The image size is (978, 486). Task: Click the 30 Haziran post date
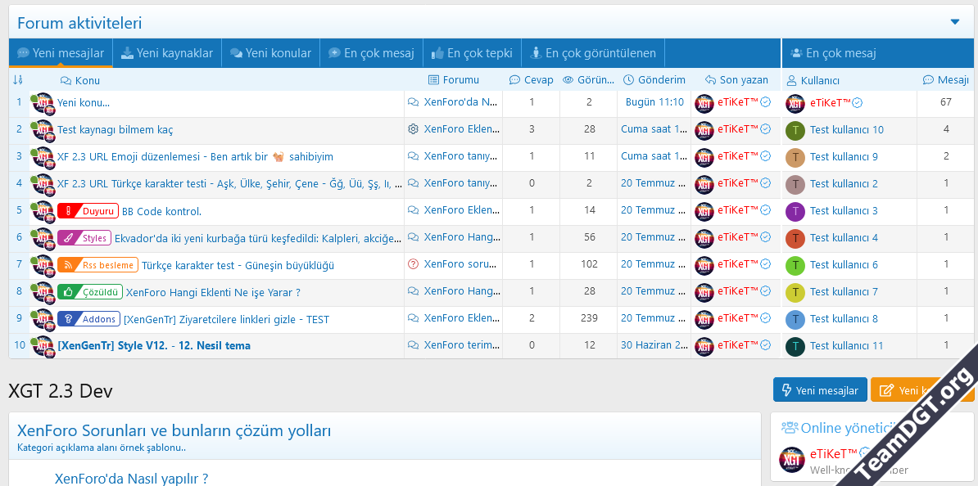[x=654, y=345]
